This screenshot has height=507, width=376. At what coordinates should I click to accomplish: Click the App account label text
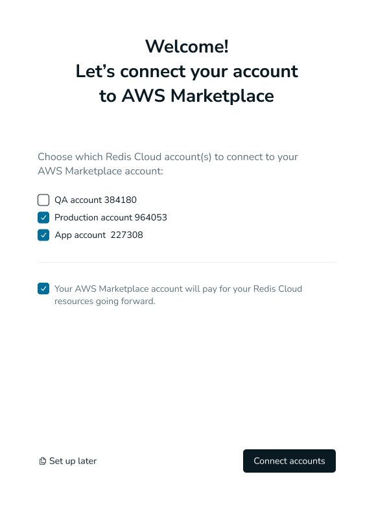click(x=80, y=235)
